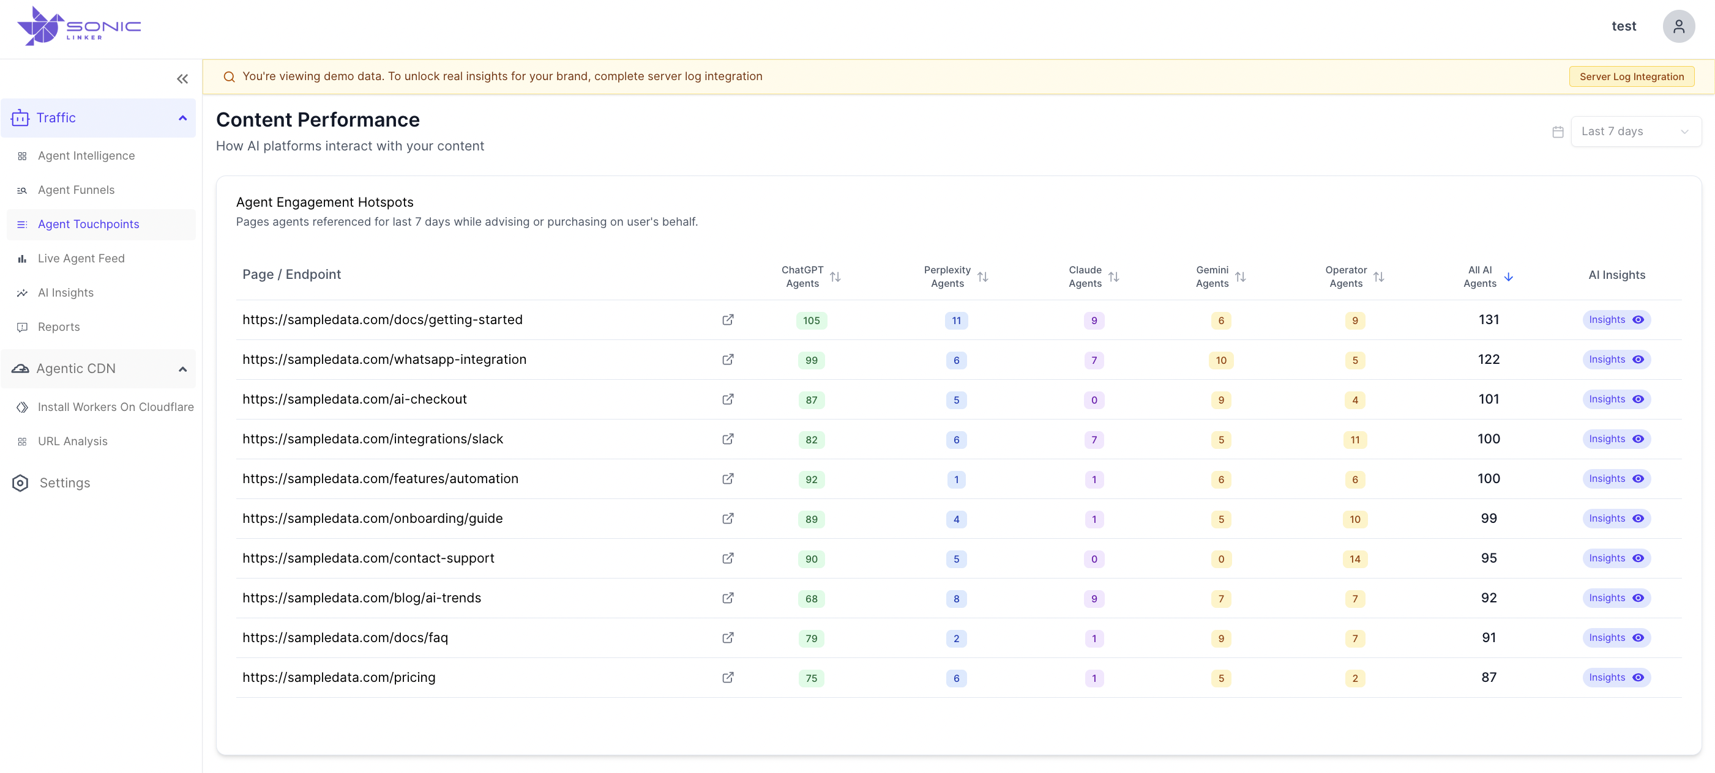Collapse the Agentic CDN section

[x=182, y=369]
